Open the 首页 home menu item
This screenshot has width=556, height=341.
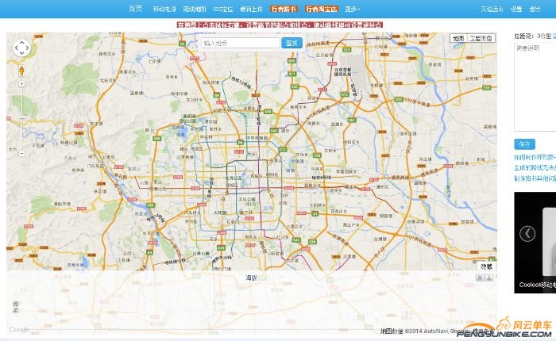point(136,9)
